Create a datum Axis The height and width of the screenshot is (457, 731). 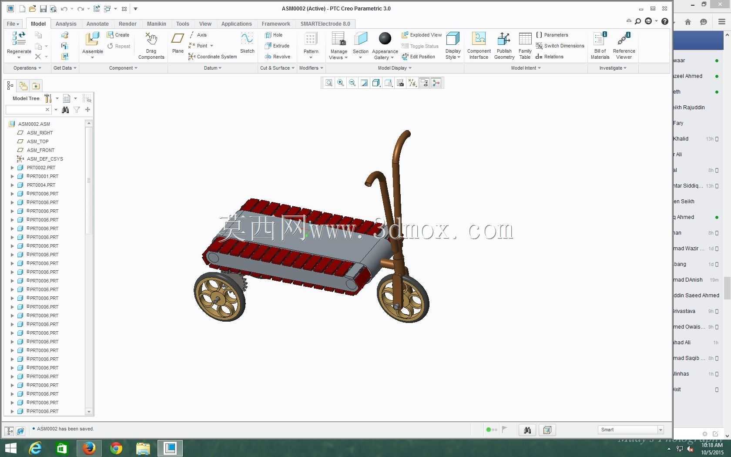click(198, 35)
